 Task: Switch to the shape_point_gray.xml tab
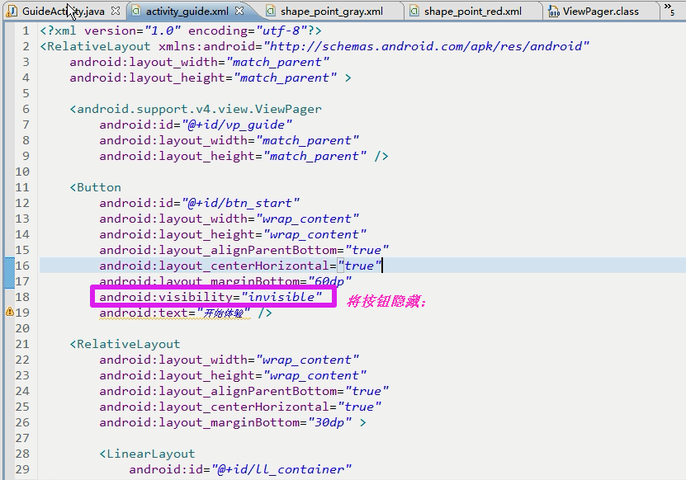[331, 12]
